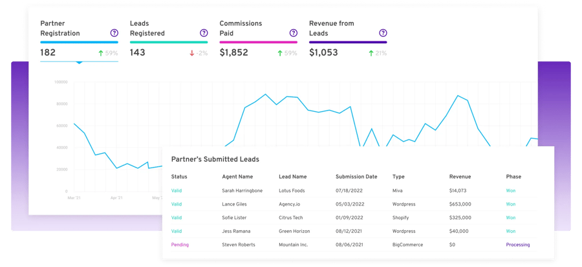The image size is (582, 267).
Task: Click the BigCommerce type cell
Action: pyautogui.click(x=407, y=245)
